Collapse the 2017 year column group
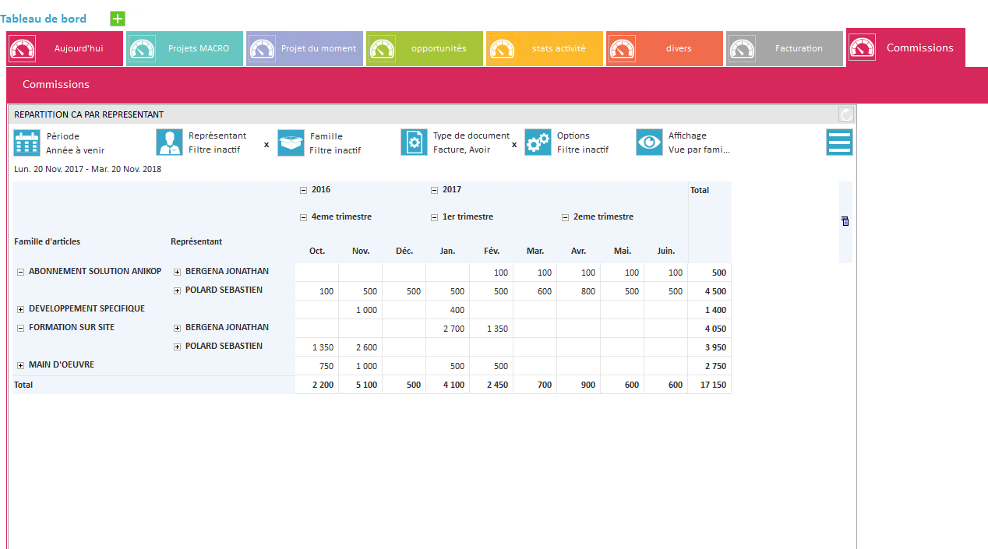 [x=434, y=190]
